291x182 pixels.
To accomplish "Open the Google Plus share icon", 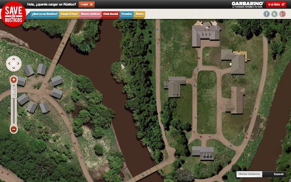I will pos(282,14).
